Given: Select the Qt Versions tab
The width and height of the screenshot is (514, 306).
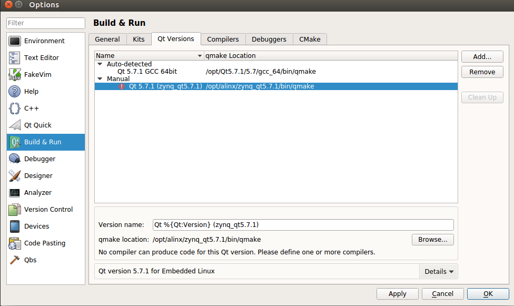Looking at the screenshot, I should (176, 38).
